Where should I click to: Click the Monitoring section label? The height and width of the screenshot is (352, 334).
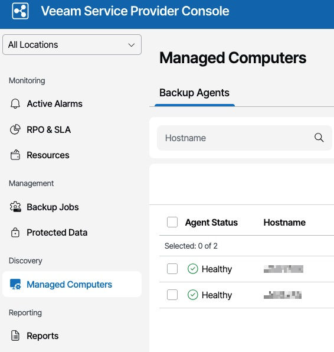[27, 80]
